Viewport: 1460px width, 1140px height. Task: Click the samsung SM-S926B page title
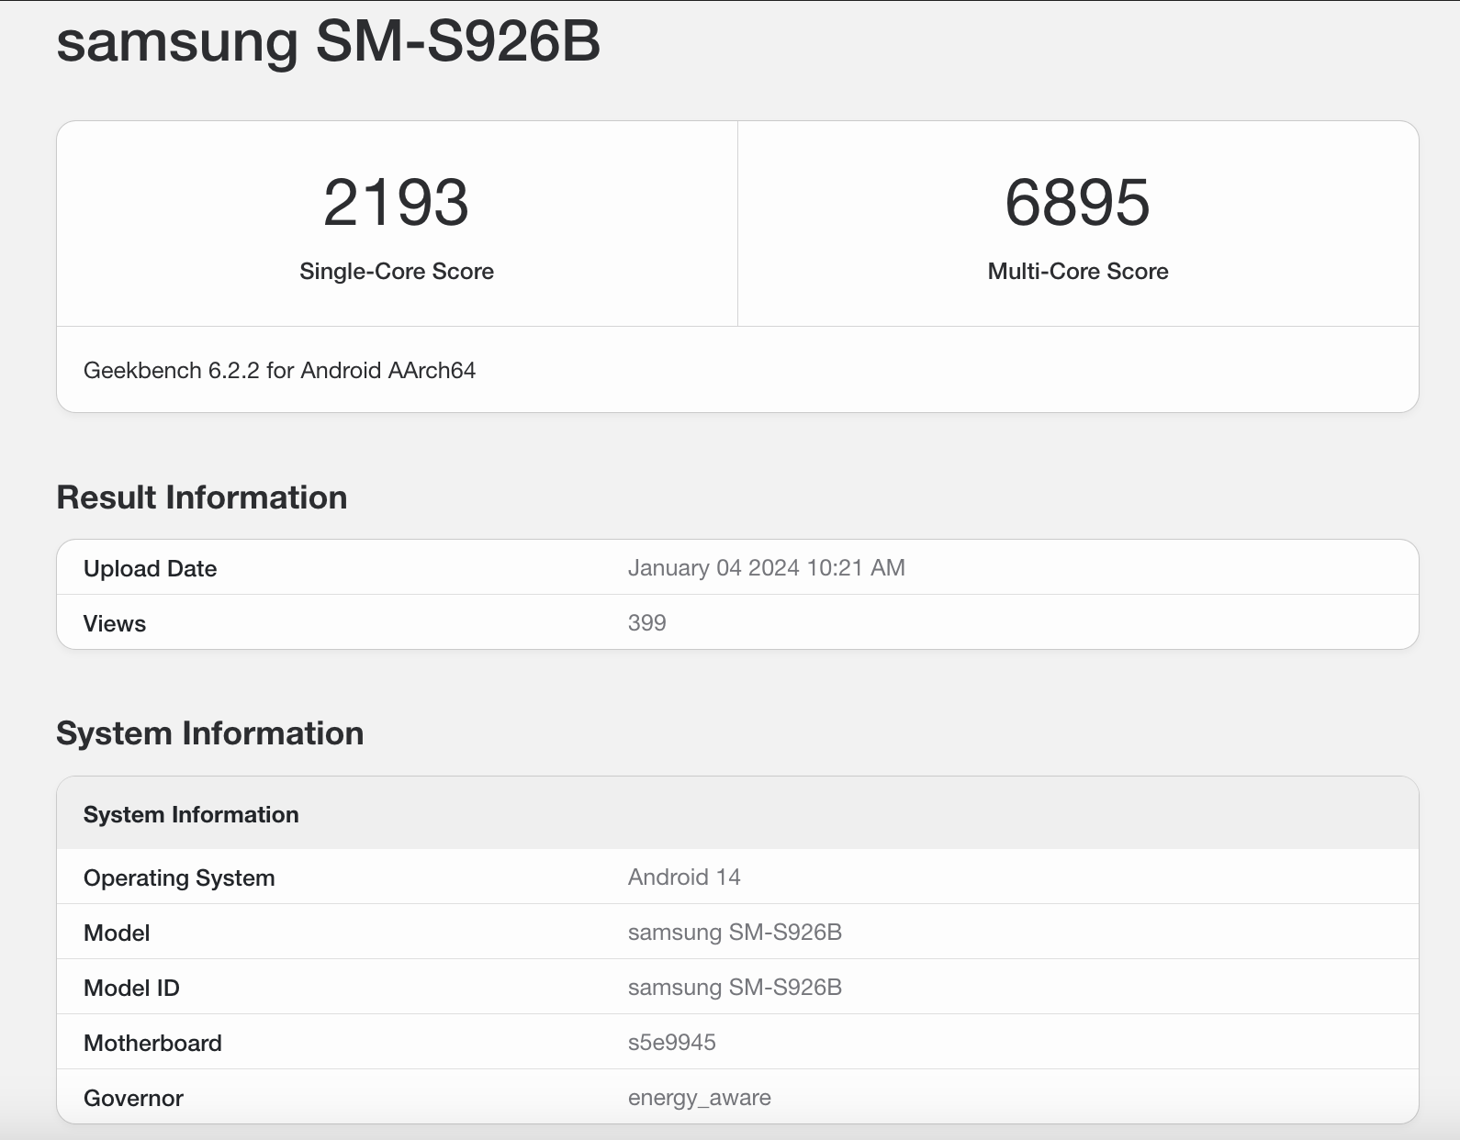click(x=328, y=41)
